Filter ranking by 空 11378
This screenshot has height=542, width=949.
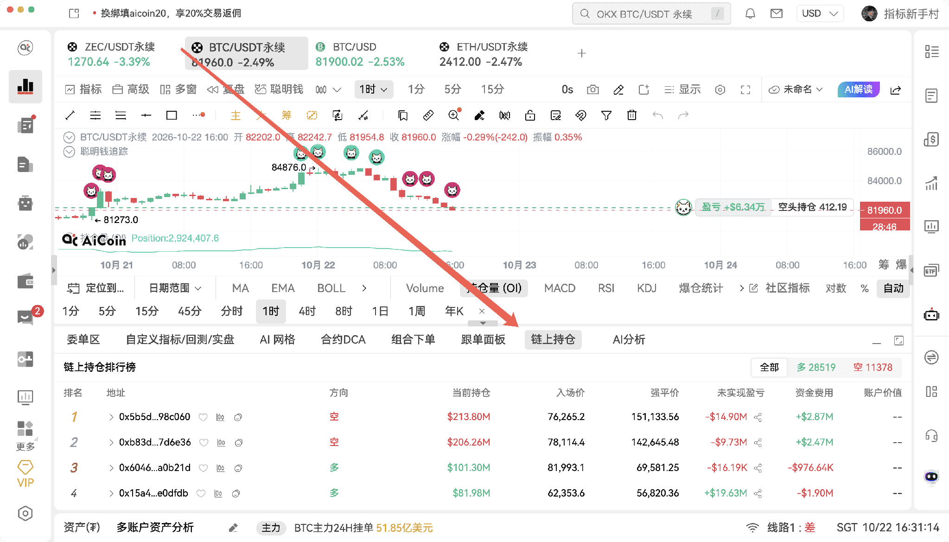(873, 368)
